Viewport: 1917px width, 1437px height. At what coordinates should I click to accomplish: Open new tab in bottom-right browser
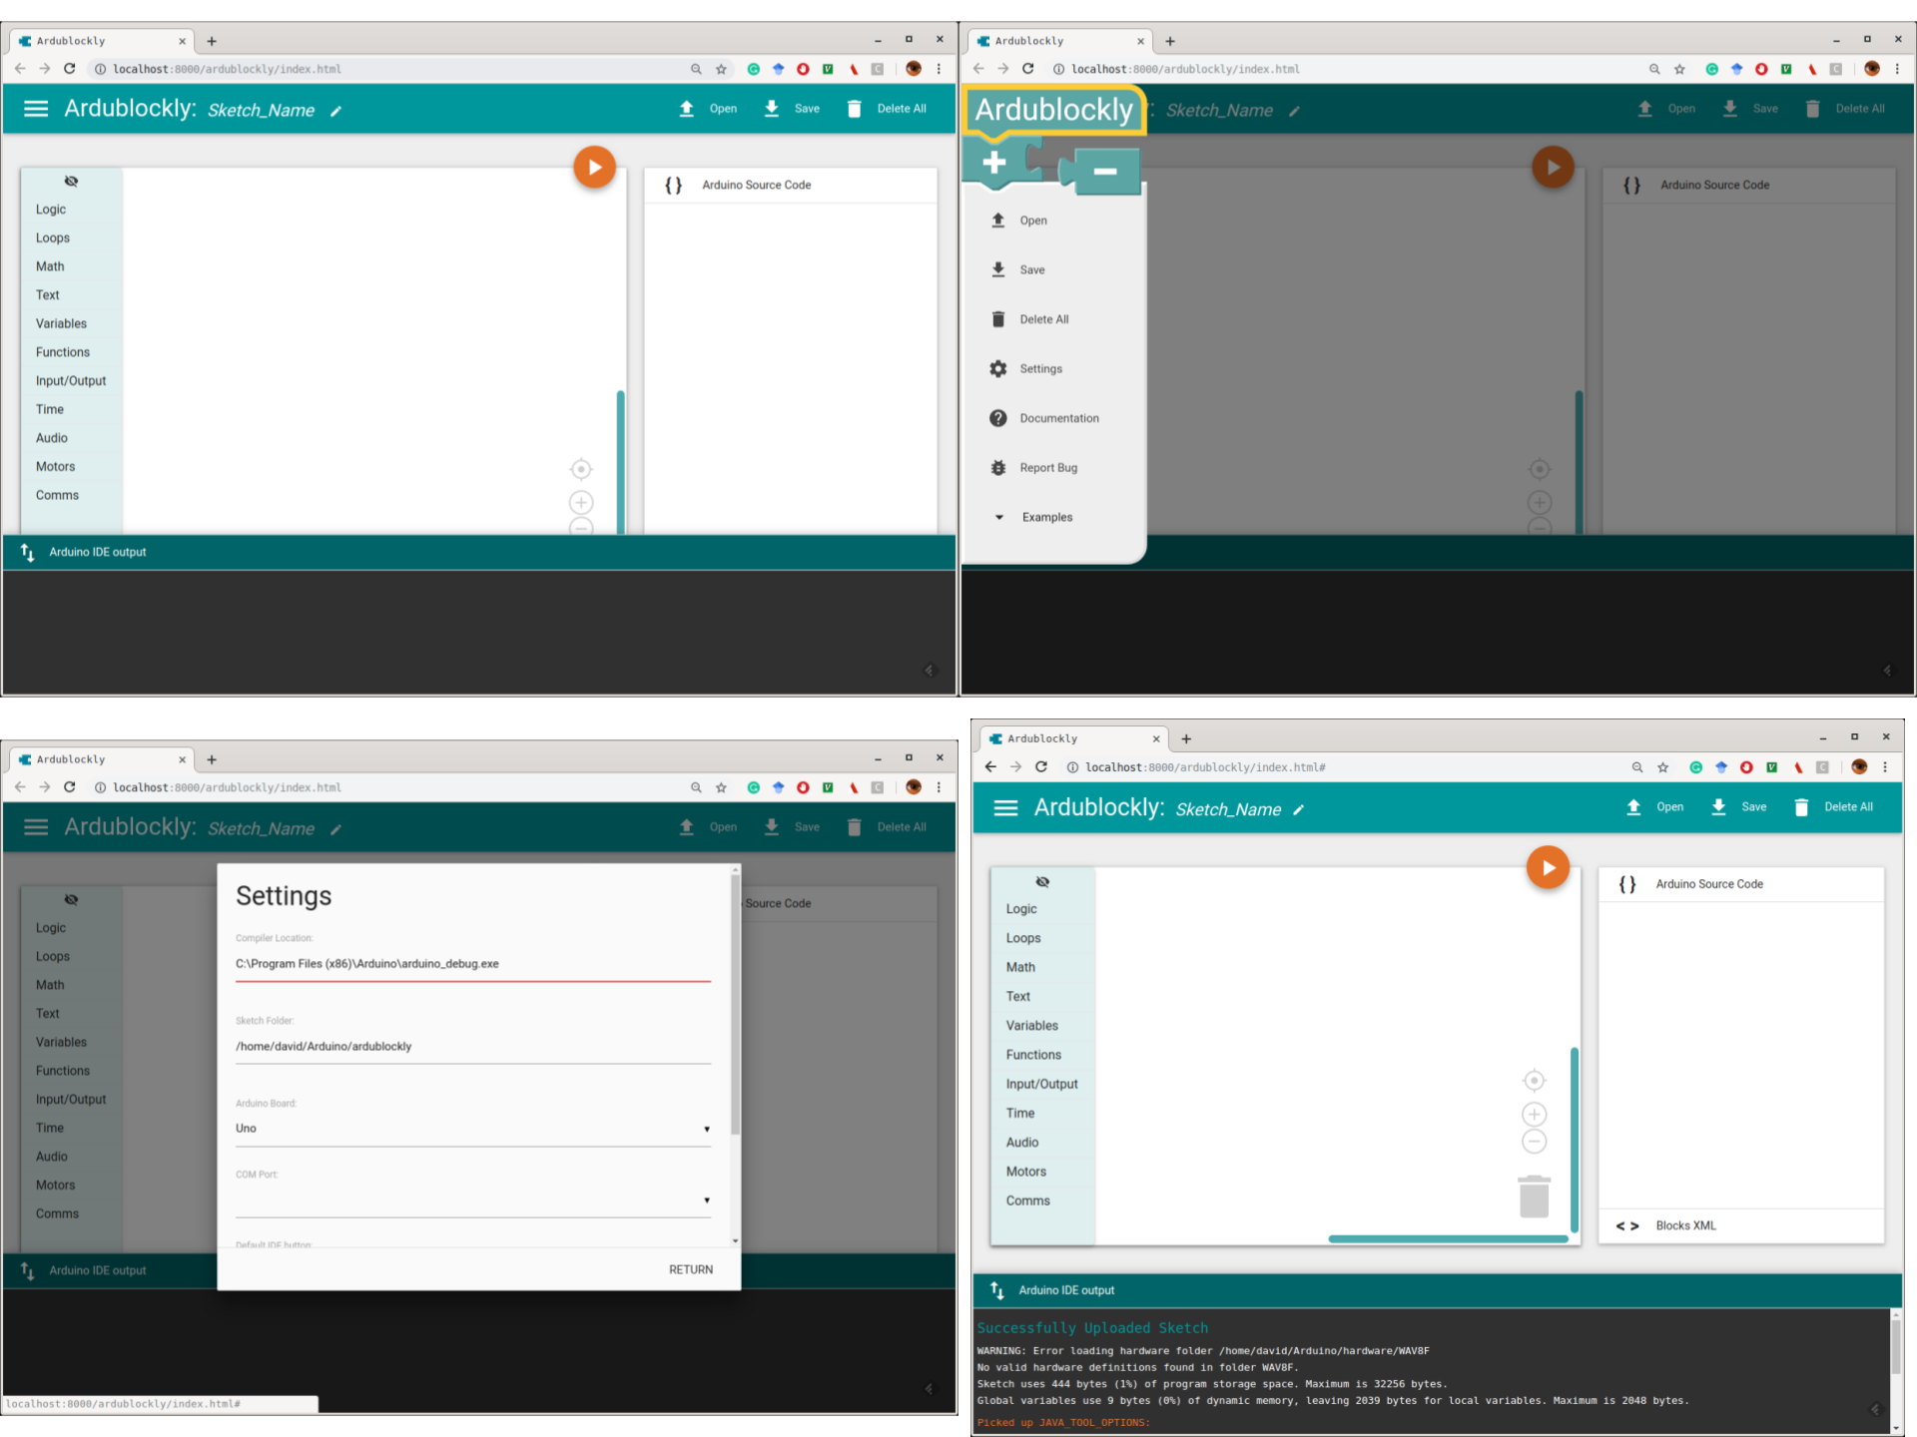[x=1186, y=738]
